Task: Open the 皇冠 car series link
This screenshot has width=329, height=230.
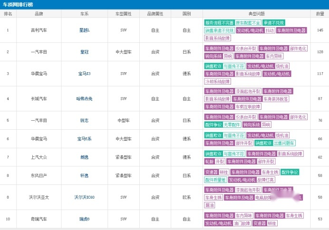Action: [x=84, y=52]
